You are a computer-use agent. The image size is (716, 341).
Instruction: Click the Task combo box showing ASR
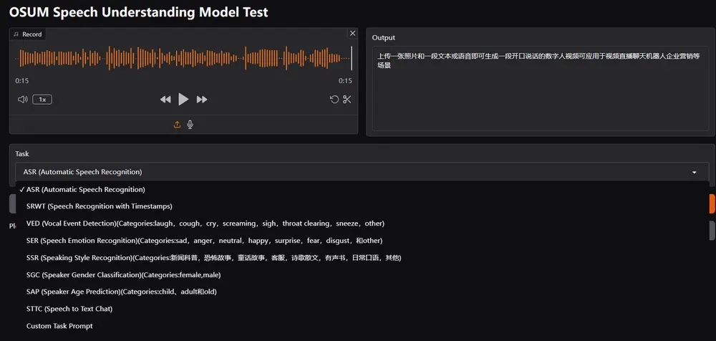[362, 173]
